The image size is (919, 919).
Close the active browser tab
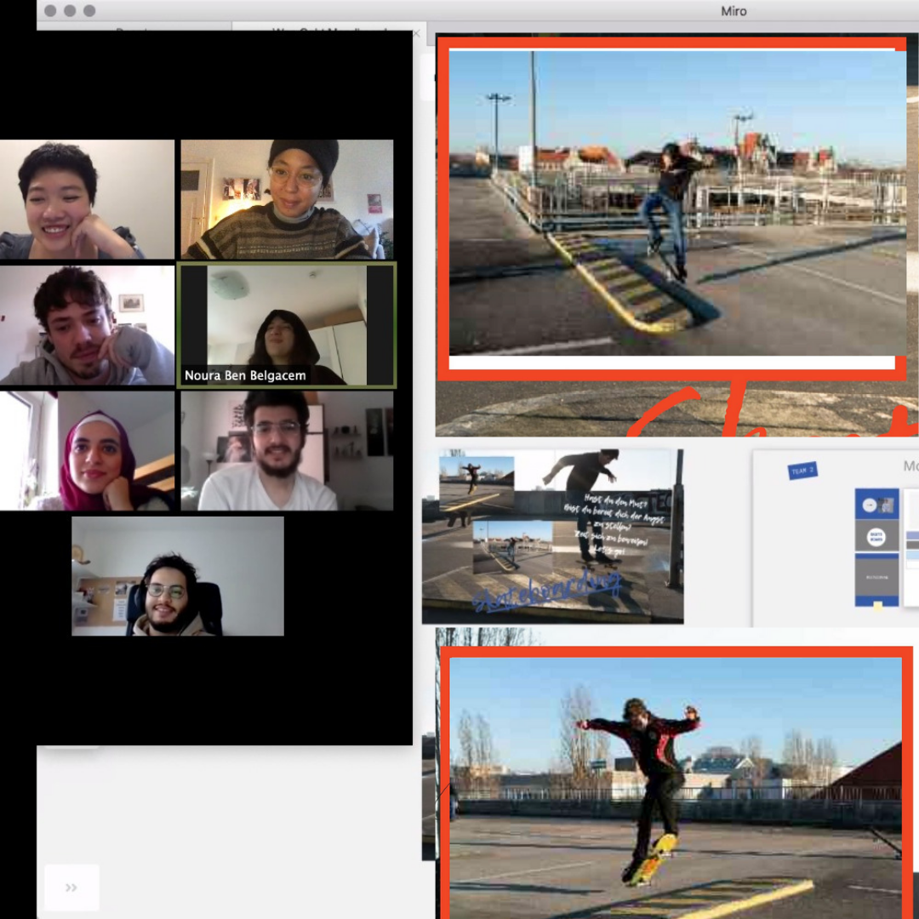[x=416, y=33]
